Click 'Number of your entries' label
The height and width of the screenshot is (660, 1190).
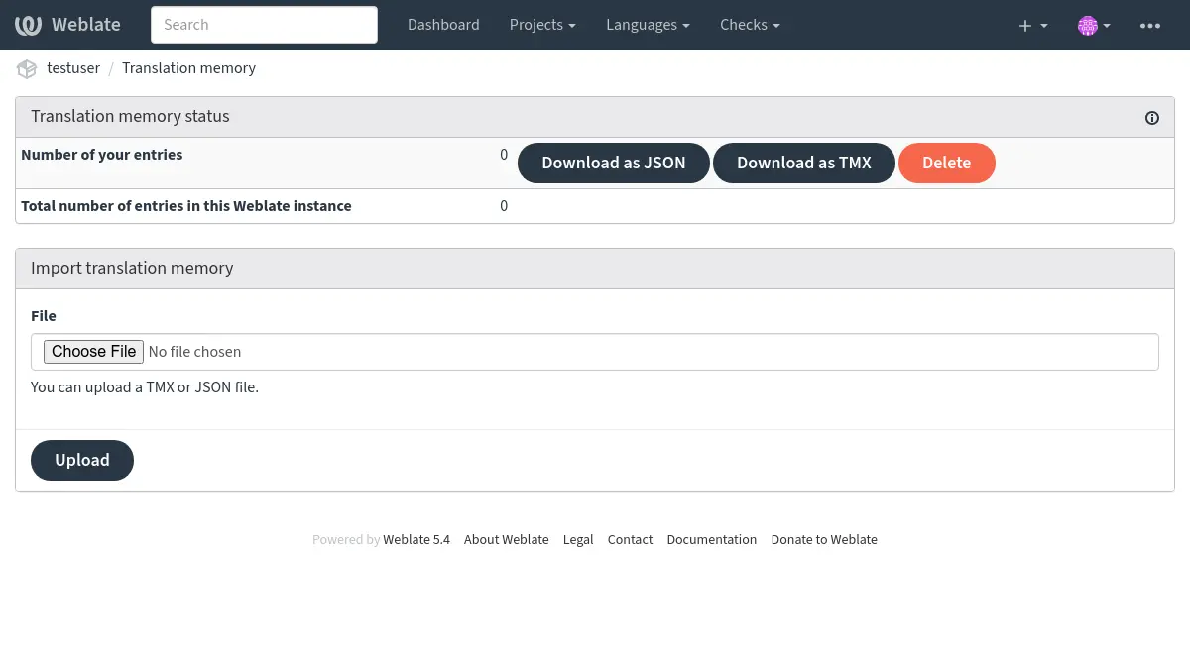point(102,155)
